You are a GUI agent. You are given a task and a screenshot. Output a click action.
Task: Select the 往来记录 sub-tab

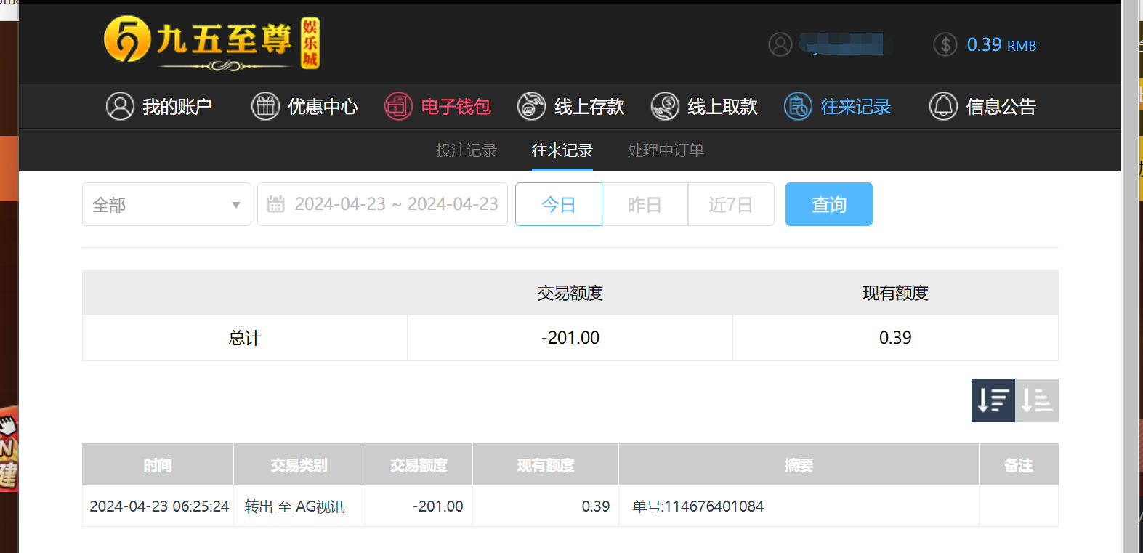click(x=562, y=150)
